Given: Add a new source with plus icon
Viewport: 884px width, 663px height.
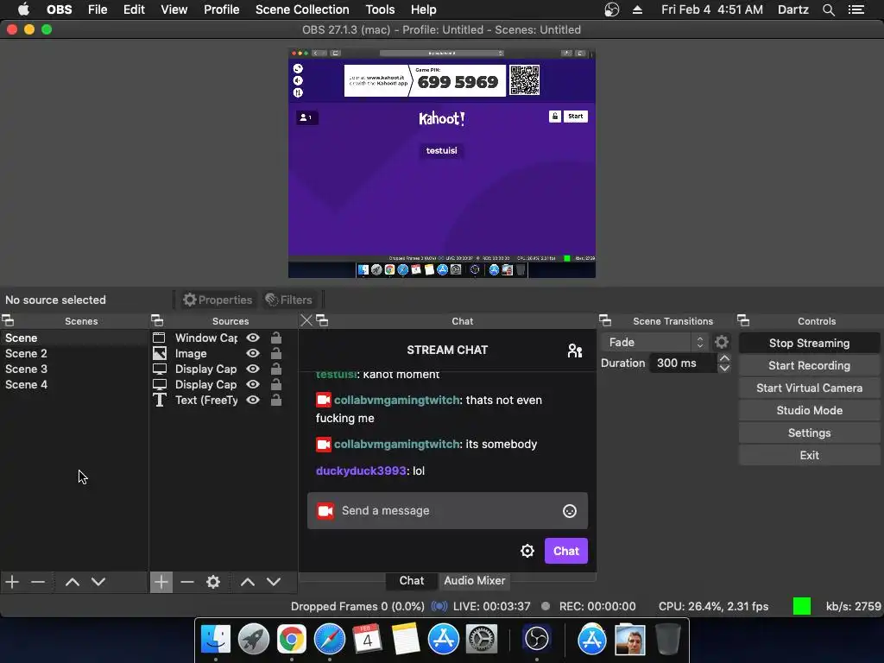Looking at the screenshot, I should (x=161, y=582).
